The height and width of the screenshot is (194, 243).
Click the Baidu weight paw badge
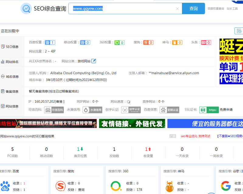pyautogui.click(x=50, y=43)
